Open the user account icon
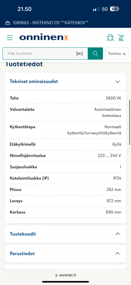131x285 pixels. click(110, 38)
